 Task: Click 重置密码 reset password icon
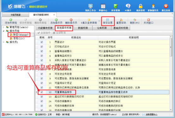[121, 21]
